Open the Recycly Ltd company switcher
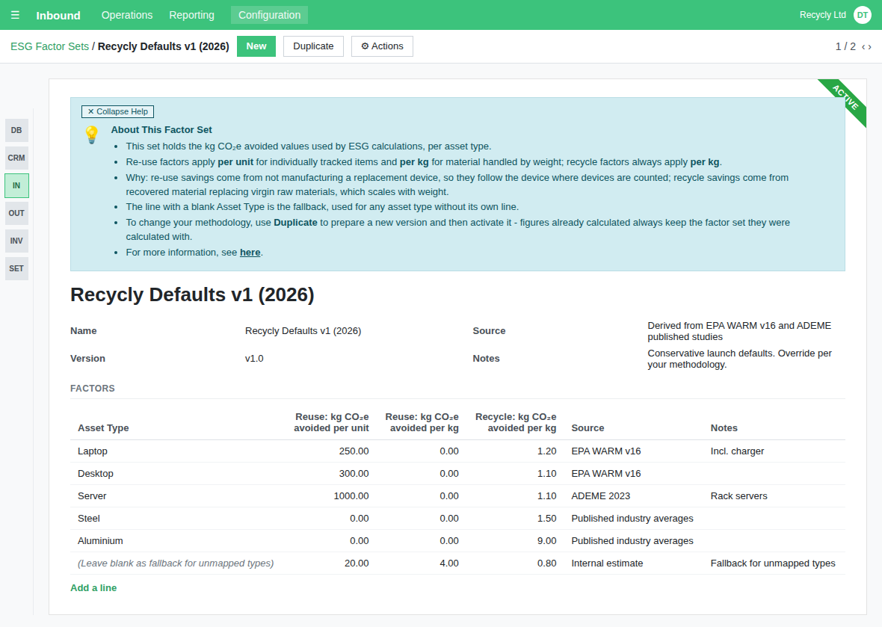This screenshot has width=882, height=627. 822,15
